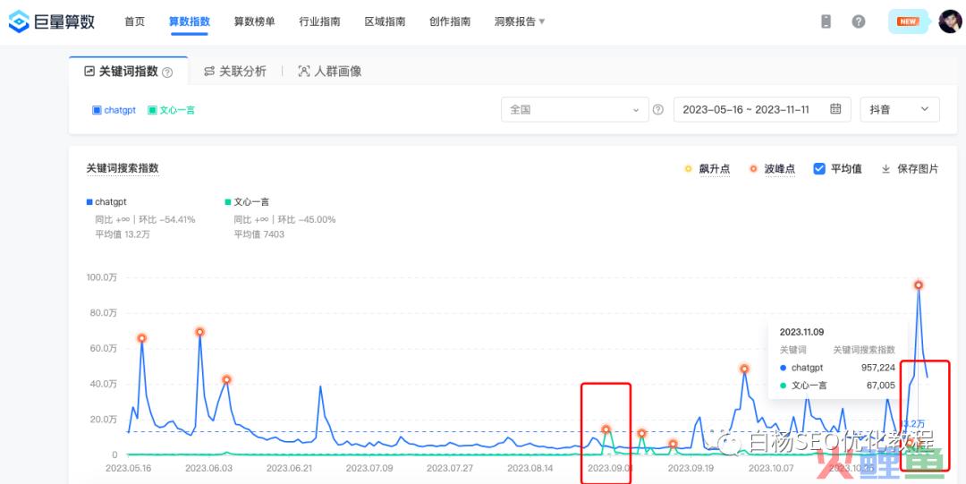This screenshot has height=484, width=966.
Task: Open the 全国 region dropdown
Action: click(x=575, y=110)
